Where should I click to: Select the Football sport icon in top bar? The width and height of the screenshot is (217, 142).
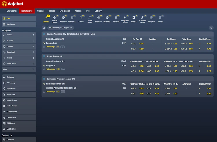[63, 19]
